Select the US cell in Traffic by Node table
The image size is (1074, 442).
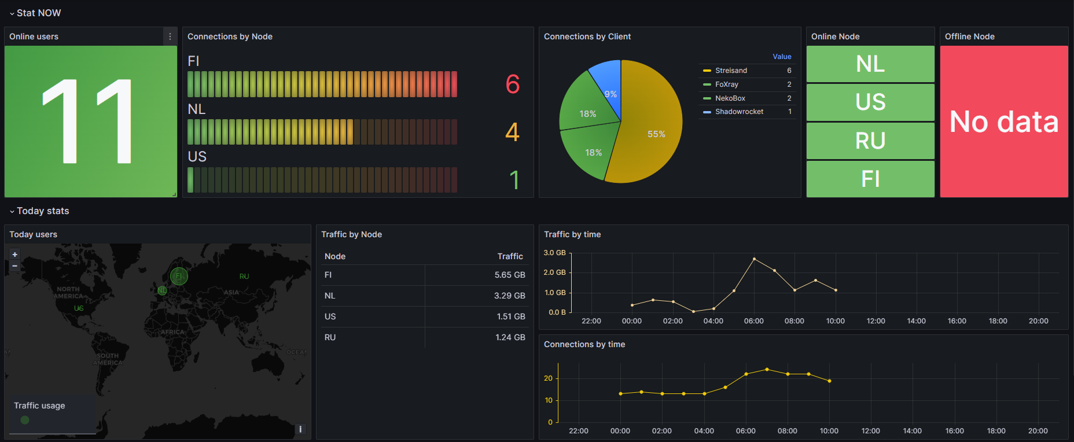pos(373,317)
